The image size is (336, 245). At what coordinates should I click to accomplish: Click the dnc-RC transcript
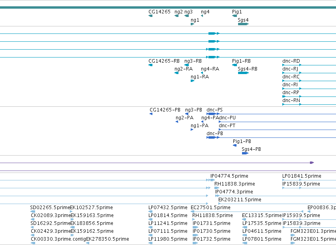point(309,81)
